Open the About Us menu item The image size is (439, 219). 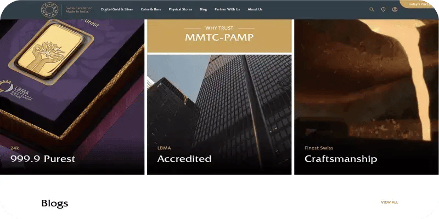pyautogui.click(x=255, y=9)
